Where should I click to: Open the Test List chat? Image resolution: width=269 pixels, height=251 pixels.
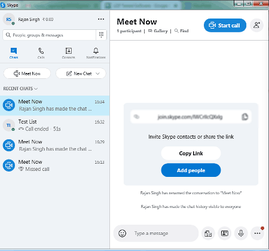pos(54,125)
